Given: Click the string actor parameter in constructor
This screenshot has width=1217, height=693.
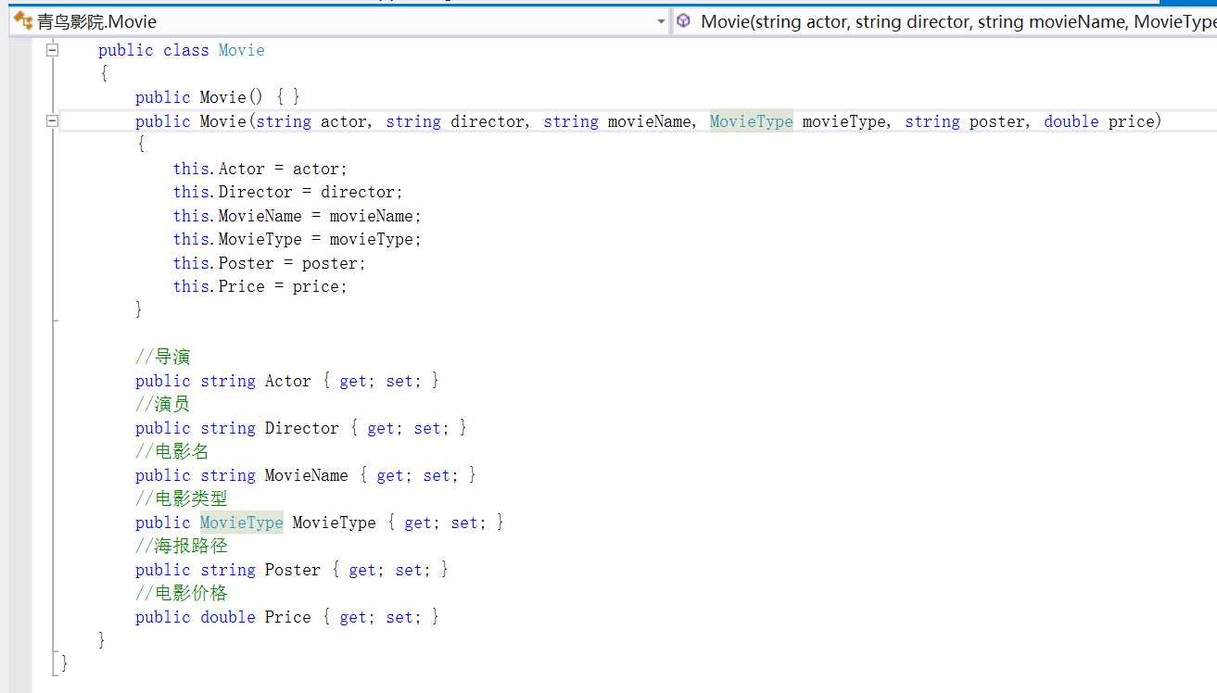Looking at the screenshot, I should (311, 121).
